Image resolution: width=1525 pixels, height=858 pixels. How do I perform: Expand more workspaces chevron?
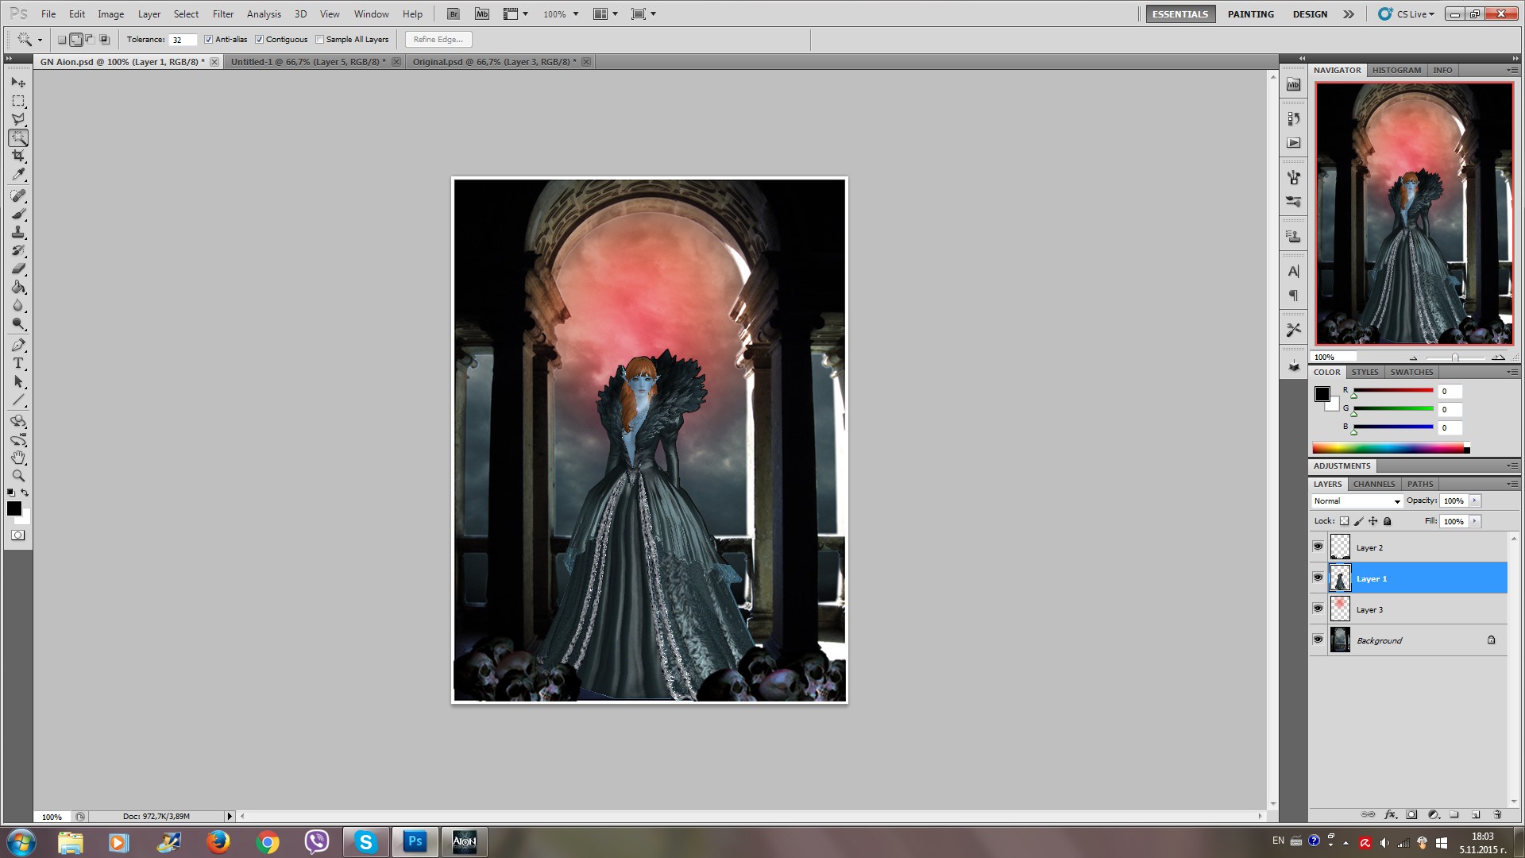click(1349, 14)
